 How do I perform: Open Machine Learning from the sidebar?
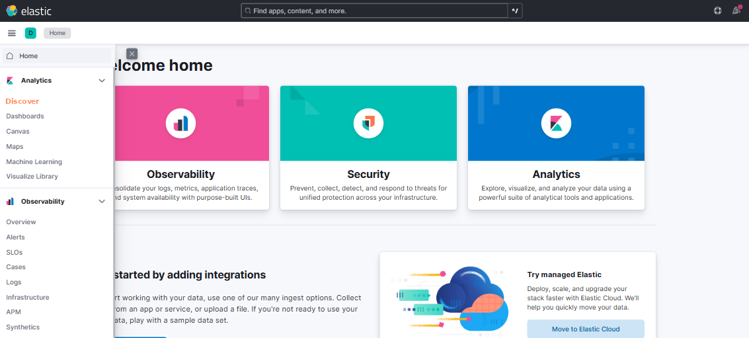coord(34,161)
